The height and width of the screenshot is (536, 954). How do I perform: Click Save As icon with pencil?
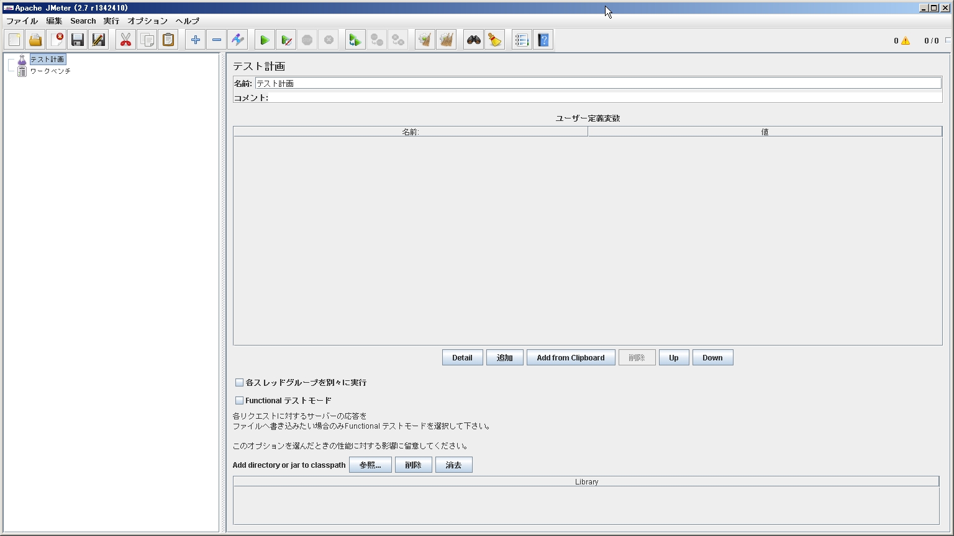[99, 40]
